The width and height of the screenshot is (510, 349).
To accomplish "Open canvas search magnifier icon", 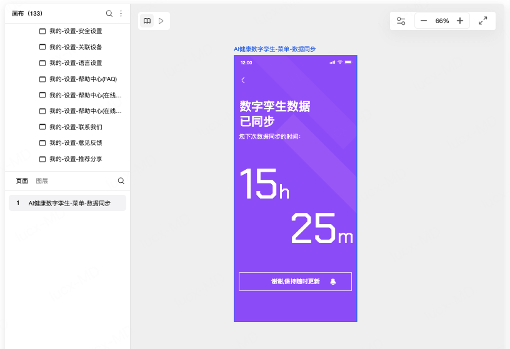I will point(109,13).
